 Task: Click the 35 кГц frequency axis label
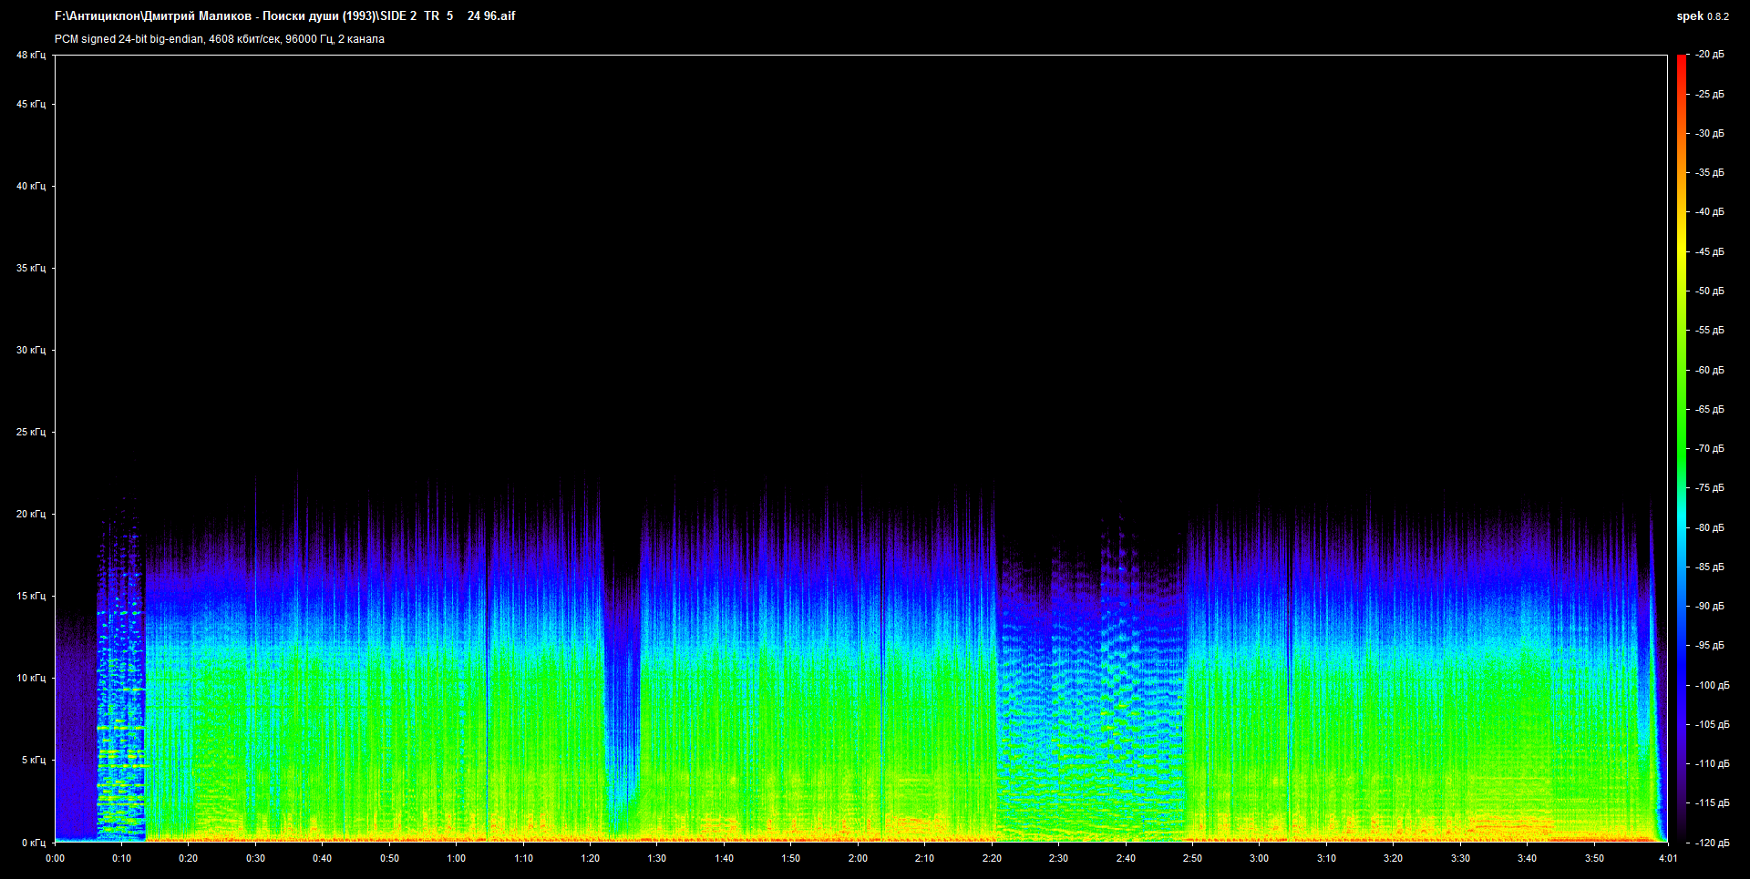(30, 269)
